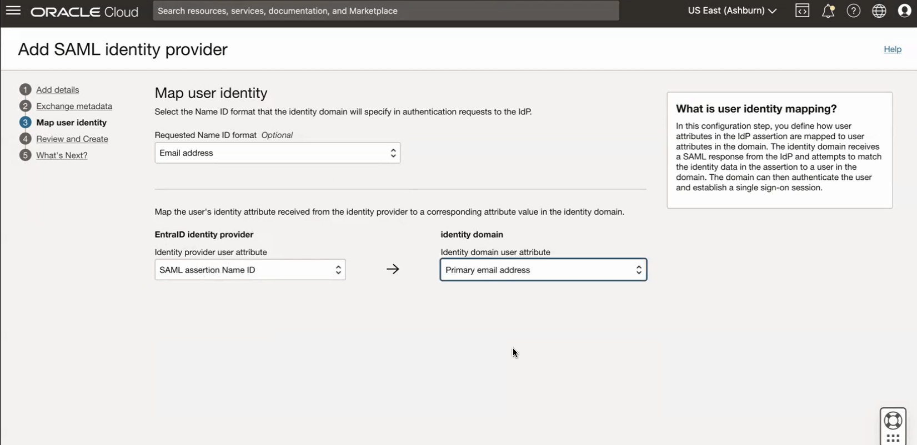This screenshot has height=445, width=917.
Task: Open the user profile avatar
Action: [905, 11]
